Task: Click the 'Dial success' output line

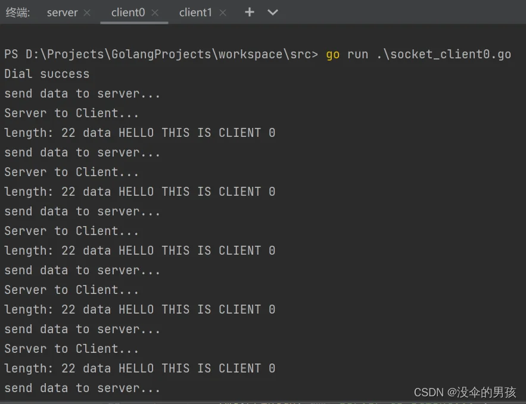Action: point(47,74)
